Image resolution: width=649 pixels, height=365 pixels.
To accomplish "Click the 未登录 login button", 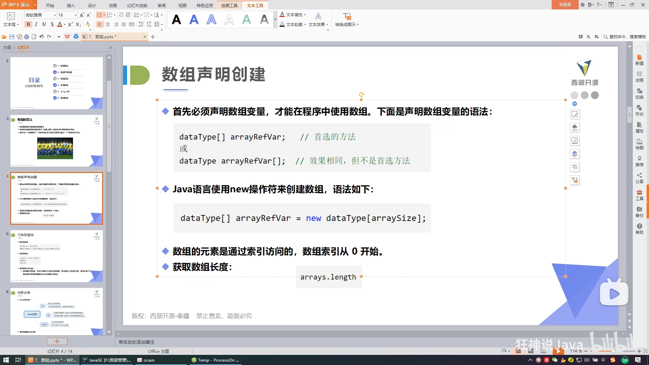I will (x=565, y=5).
